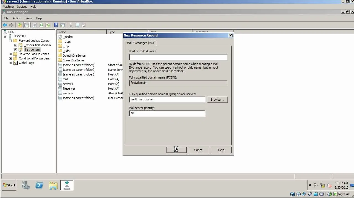
Task: Select the DNS root tree item
Action: 11,32
